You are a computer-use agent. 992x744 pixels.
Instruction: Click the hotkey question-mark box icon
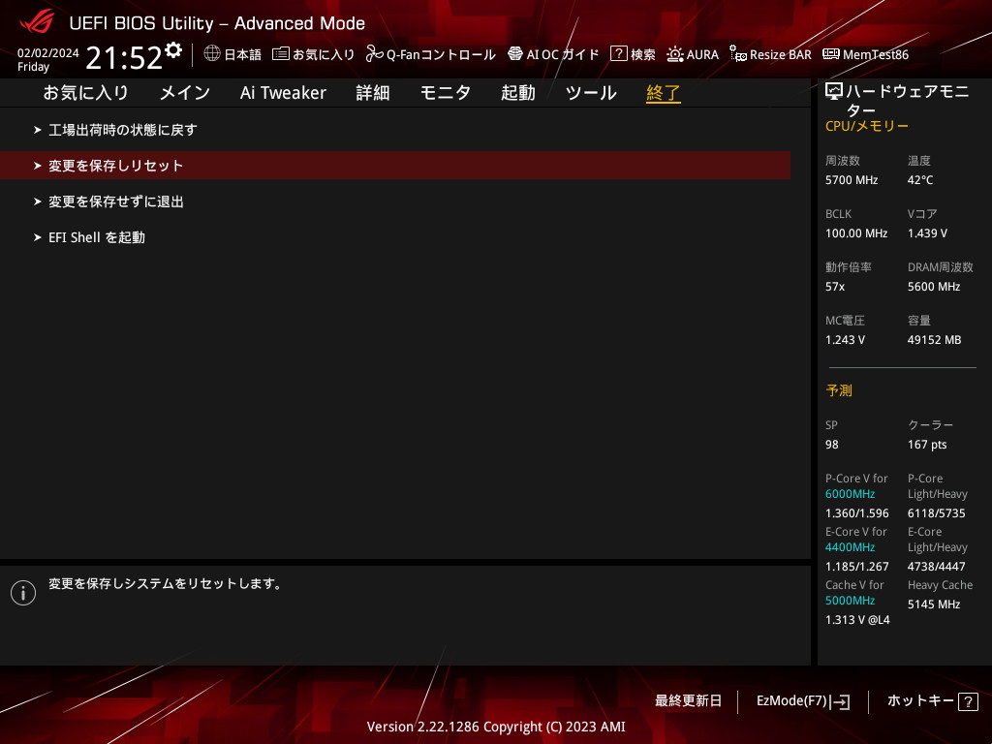[968, 701]
